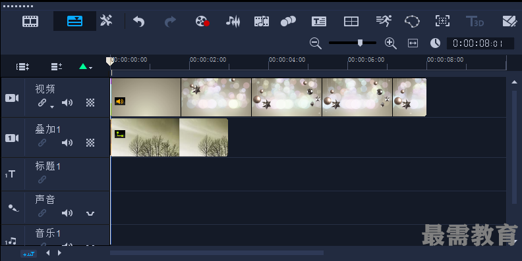This screenshot has height=261, width=522.
Task: Open the Auto Music icon
Action: click(262, 21)
